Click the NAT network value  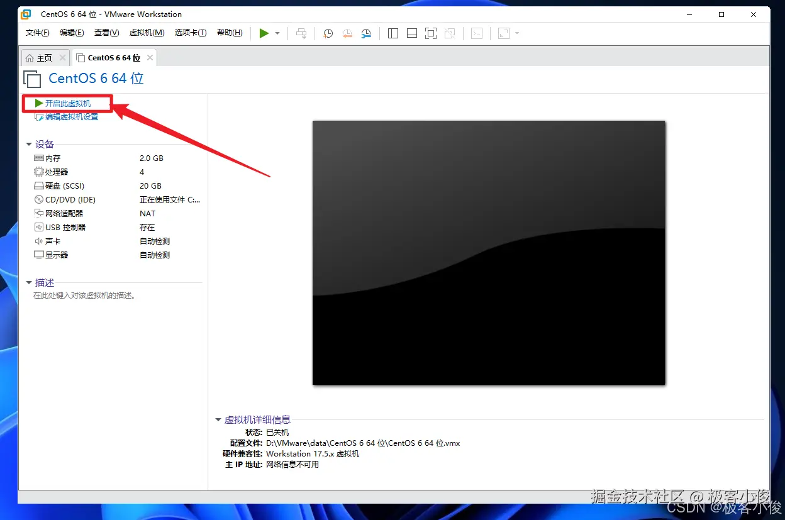pos(147,214)
